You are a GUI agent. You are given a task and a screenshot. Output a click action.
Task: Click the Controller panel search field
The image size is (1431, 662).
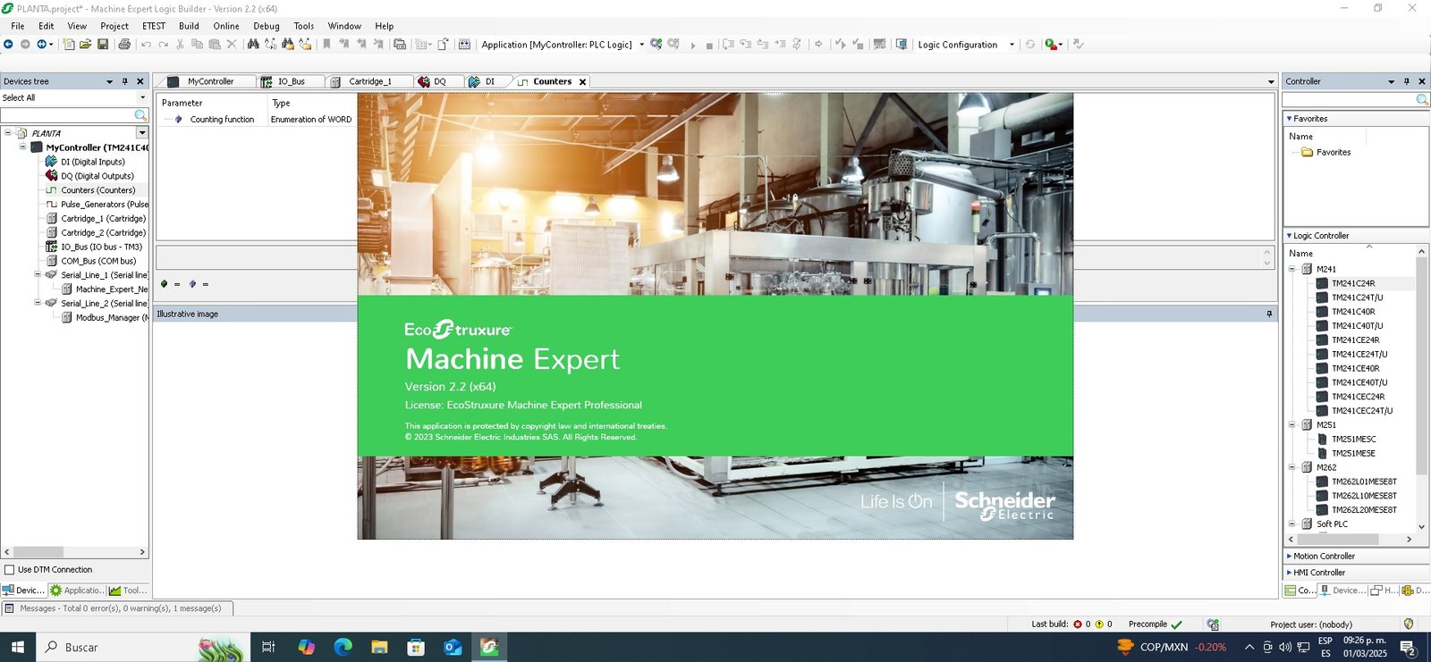point(1350,99)
